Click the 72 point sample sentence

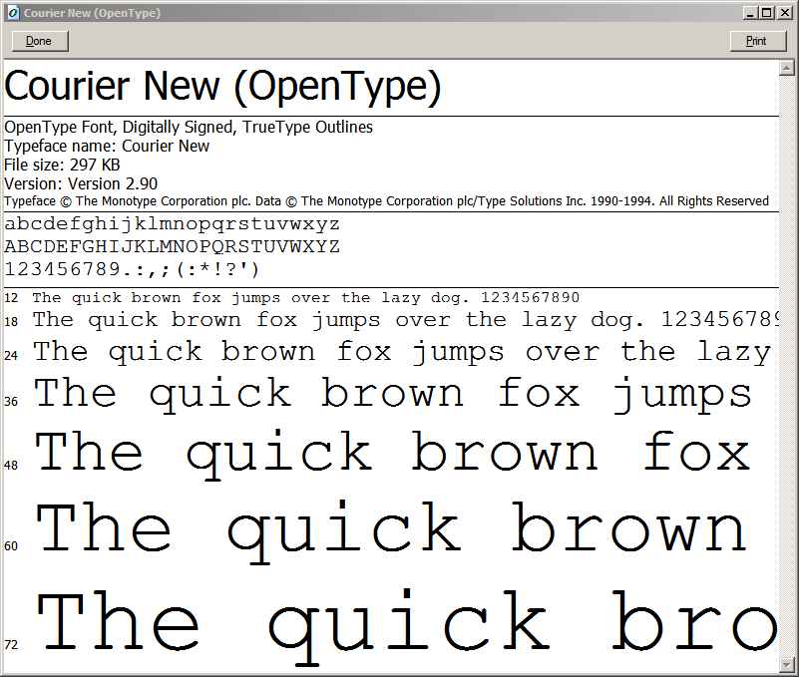click(x=408, y=627)
